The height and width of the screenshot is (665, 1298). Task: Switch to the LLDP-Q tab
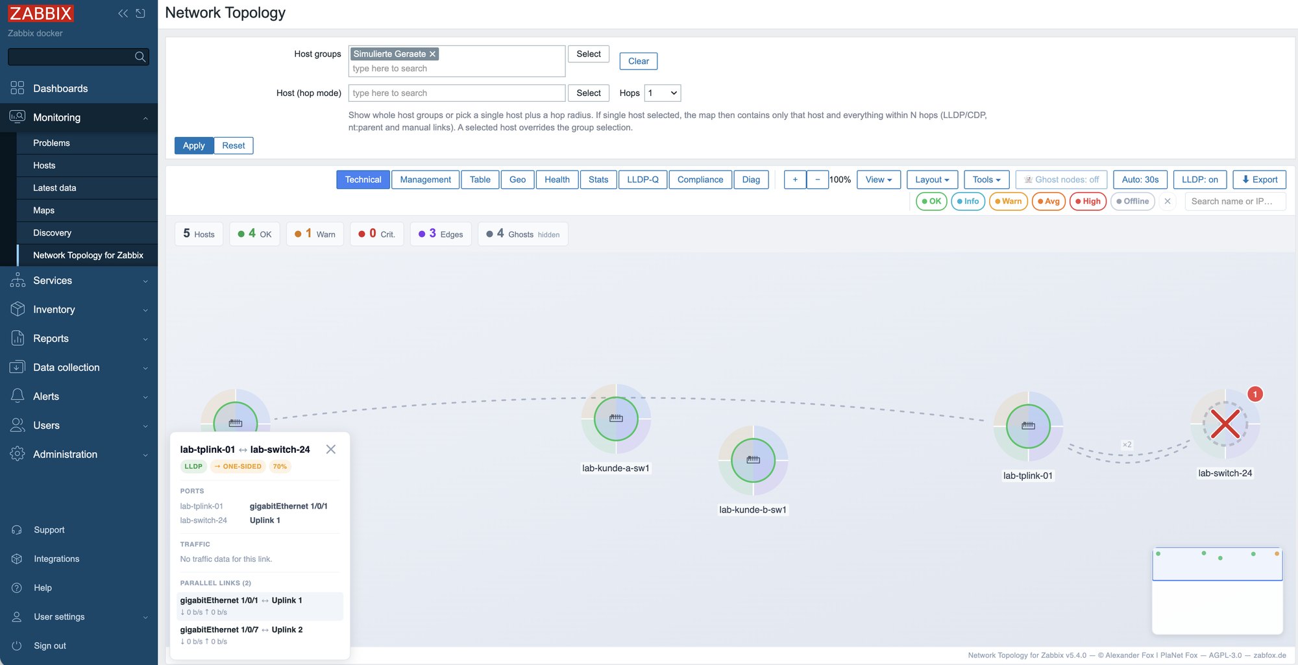click(x=643, y=180)
